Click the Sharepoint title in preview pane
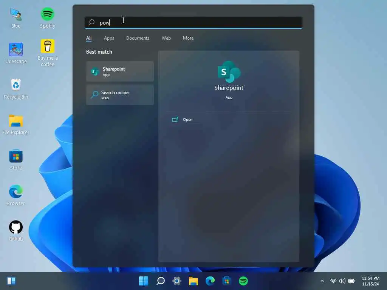Image resolution: width=387 pixels, height=290 pixels. pyautogui.click(x=229, y=88)
